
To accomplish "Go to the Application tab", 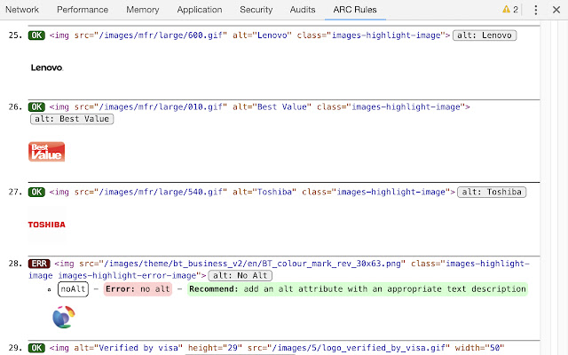I will click(x=200, y=10).
